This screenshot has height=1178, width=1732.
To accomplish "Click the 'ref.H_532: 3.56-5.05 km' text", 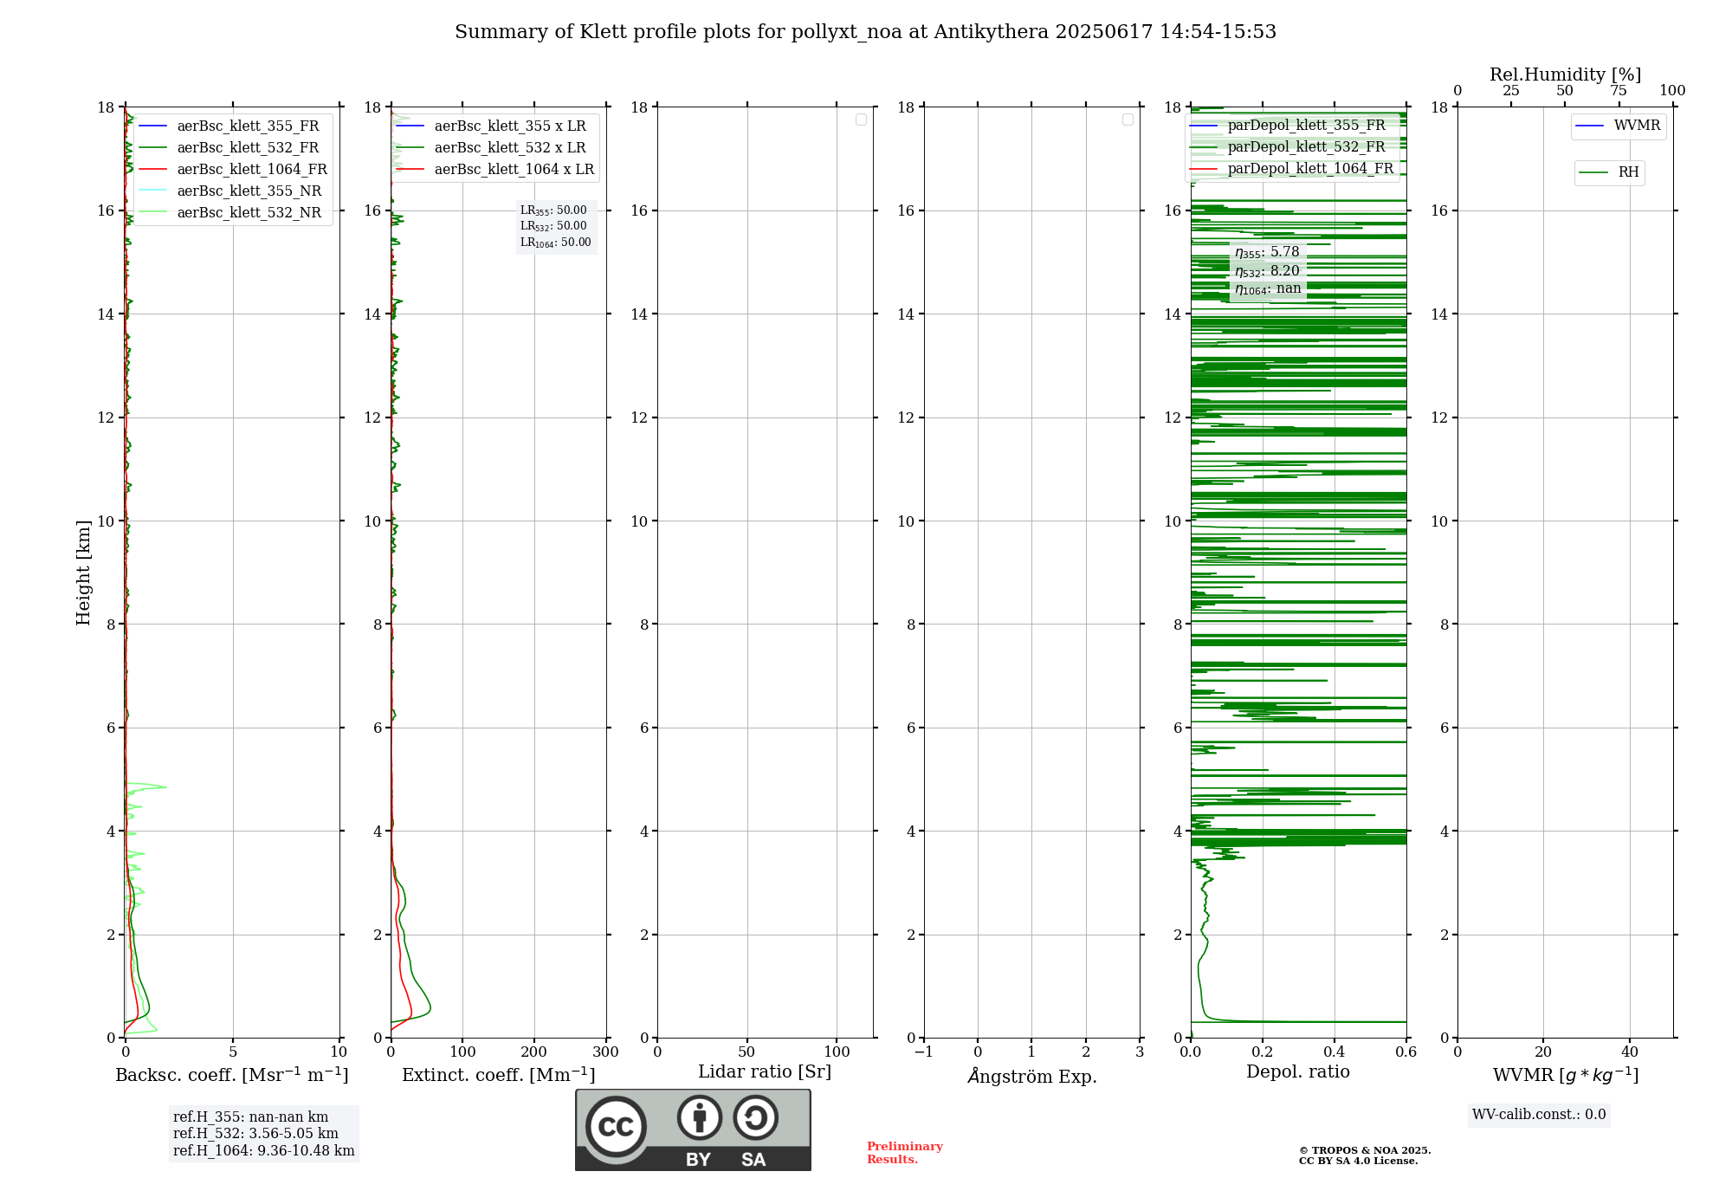I will [x=255, y=1134].
